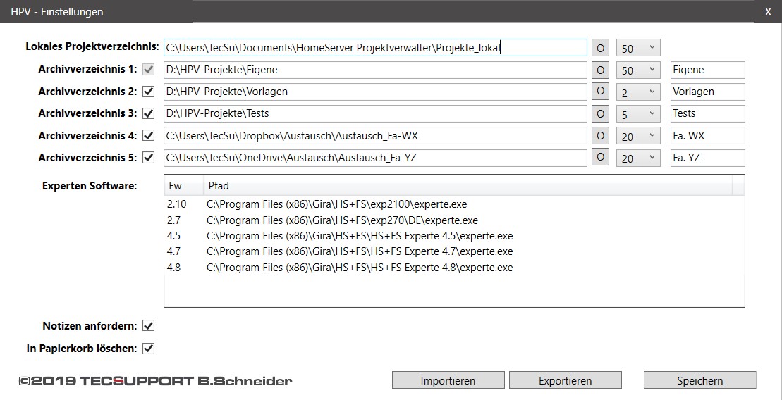Uncheck Notizen anfordern

click(x=148, y=326)
